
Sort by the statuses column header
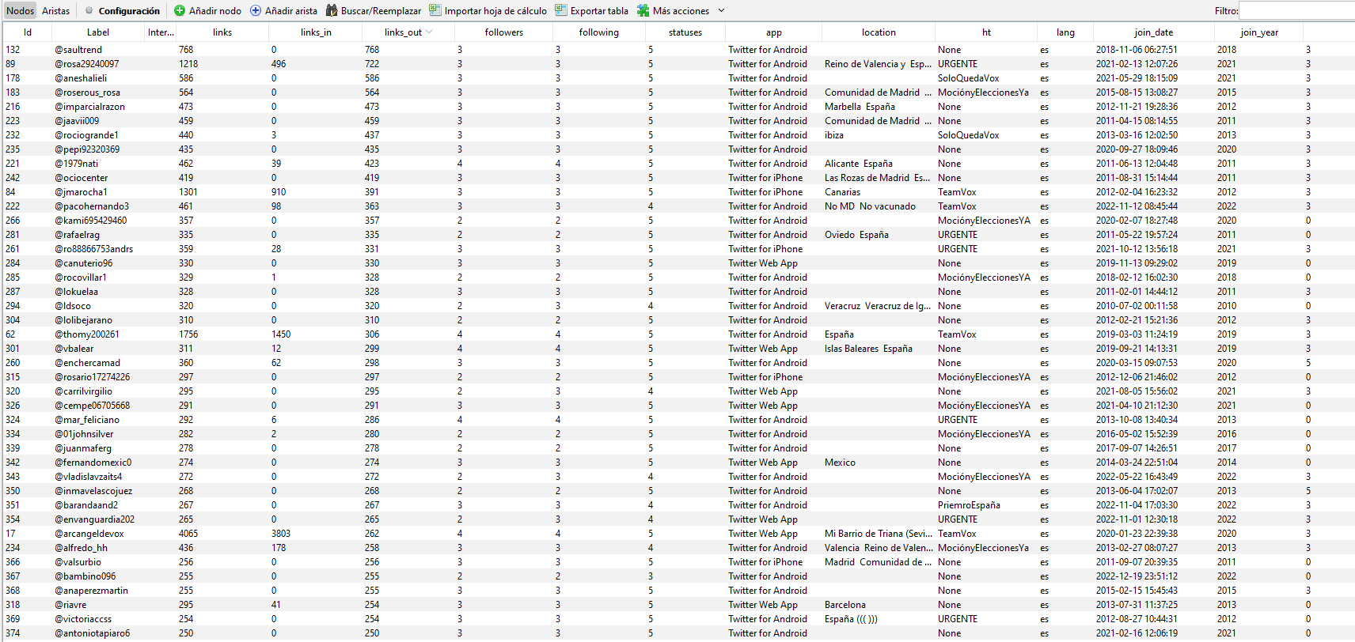[x=685, y=32]
